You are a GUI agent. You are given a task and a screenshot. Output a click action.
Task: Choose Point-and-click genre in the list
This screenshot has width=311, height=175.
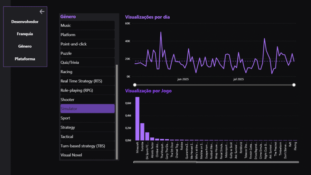pyautogui.click(x=87, y=44)
